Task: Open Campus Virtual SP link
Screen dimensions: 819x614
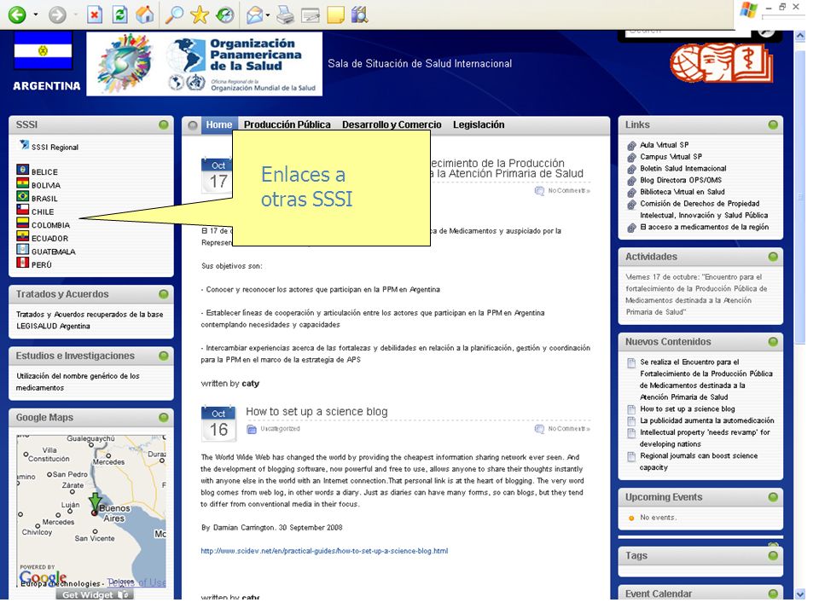Action: pyautogui.click(x=671, y=157)
